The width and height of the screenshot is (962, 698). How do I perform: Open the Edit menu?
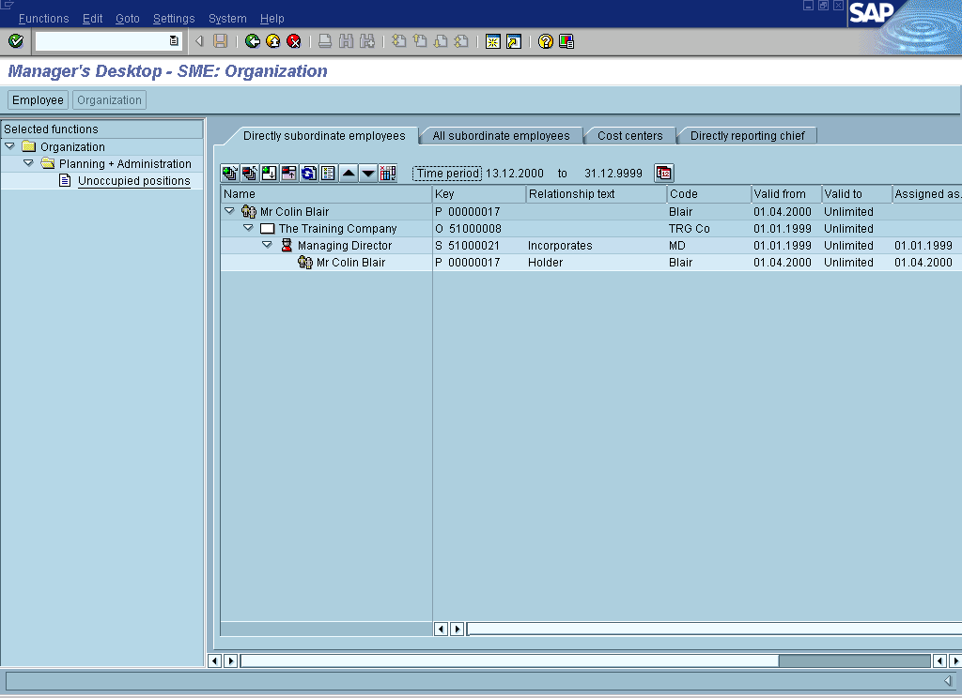click(93, 19)
